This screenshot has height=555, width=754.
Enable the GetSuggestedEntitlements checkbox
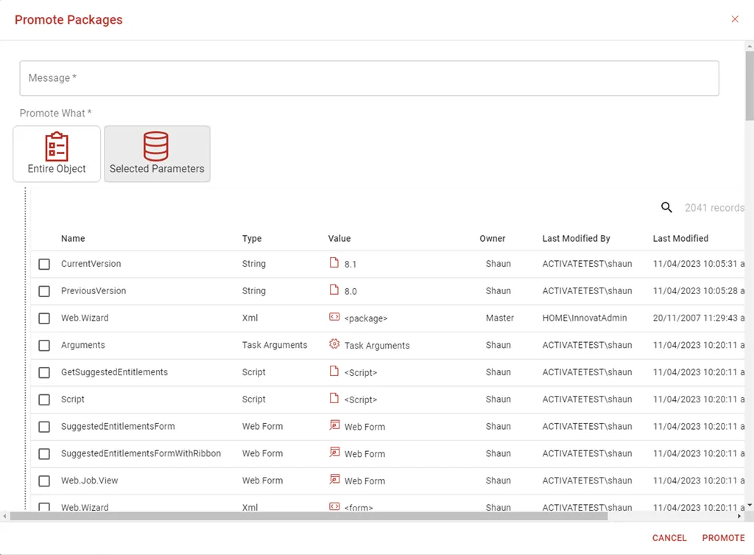44,372
